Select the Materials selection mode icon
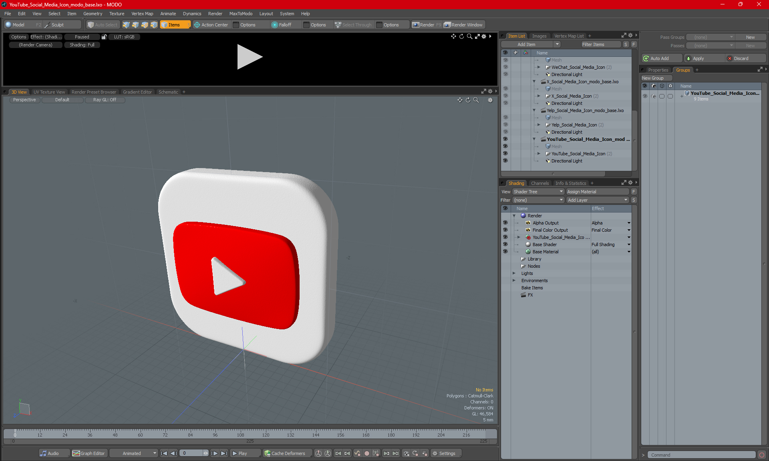This screenshot has height=461, width=769. [x=154, y=25]
